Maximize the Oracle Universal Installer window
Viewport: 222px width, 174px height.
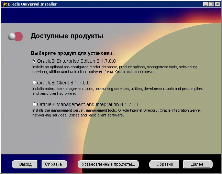[211, 4]
